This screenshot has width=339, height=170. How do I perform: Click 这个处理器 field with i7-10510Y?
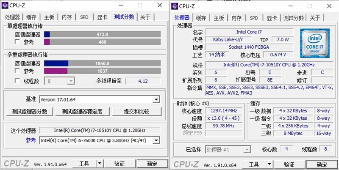coord(100,130)
